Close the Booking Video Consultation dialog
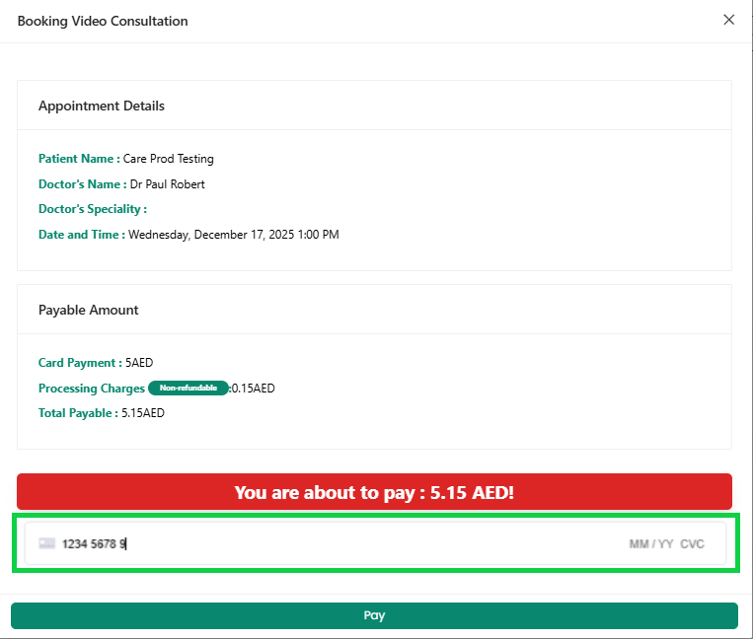Image resolution: width=753 pixels, height=639 pixels. 728,20
